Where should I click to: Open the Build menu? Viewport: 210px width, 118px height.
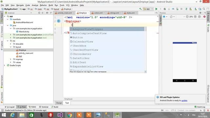click(51, 5)
